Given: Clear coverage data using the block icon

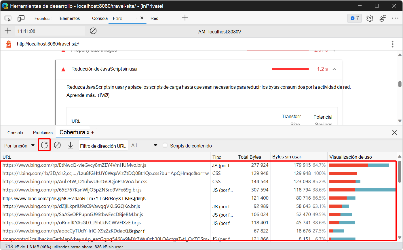Looking at the screenshot, I should pyautogui.click(x=57, y=145).
